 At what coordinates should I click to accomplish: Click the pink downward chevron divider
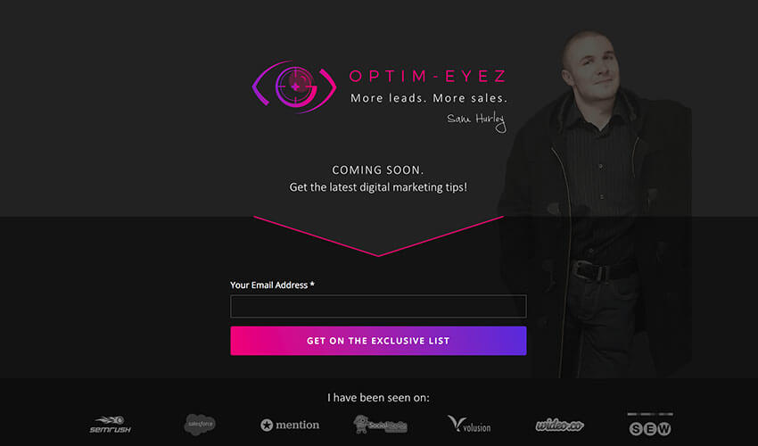tap(378, 236)
